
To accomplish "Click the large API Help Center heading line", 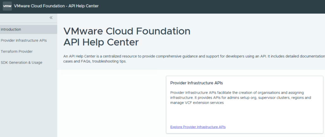I will (x=101, y=42).
